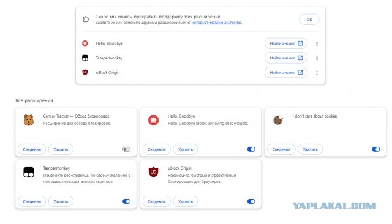
Task: Click the uBlock Origin card shield icon
Action: pyautogui.click(x=153, y=173)
